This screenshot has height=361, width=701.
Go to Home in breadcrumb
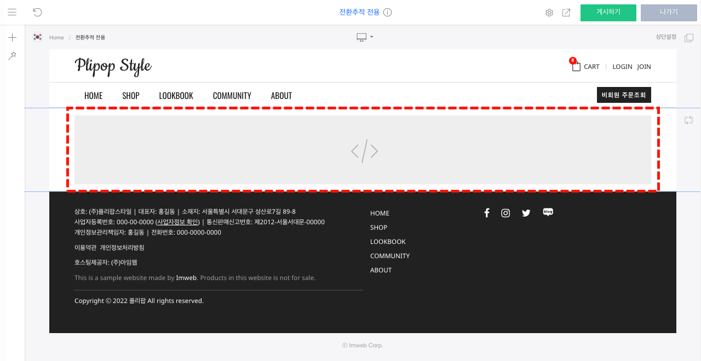[x=56, y=38]
